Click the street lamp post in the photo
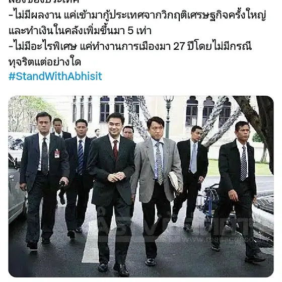The image size is (282, 282). [168, 116]
